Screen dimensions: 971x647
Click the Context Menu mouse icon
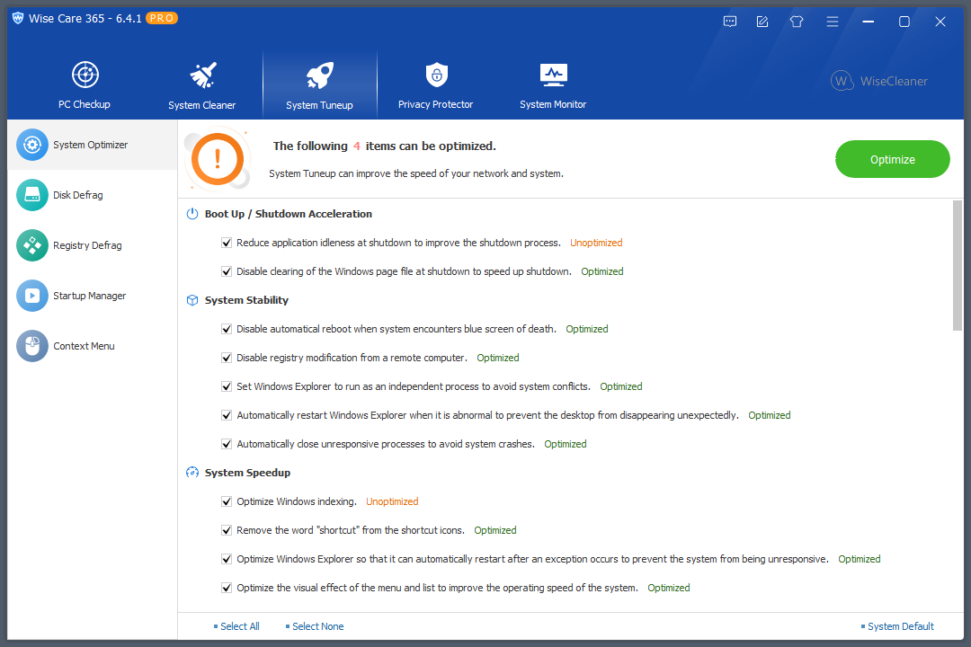[32, 346]
